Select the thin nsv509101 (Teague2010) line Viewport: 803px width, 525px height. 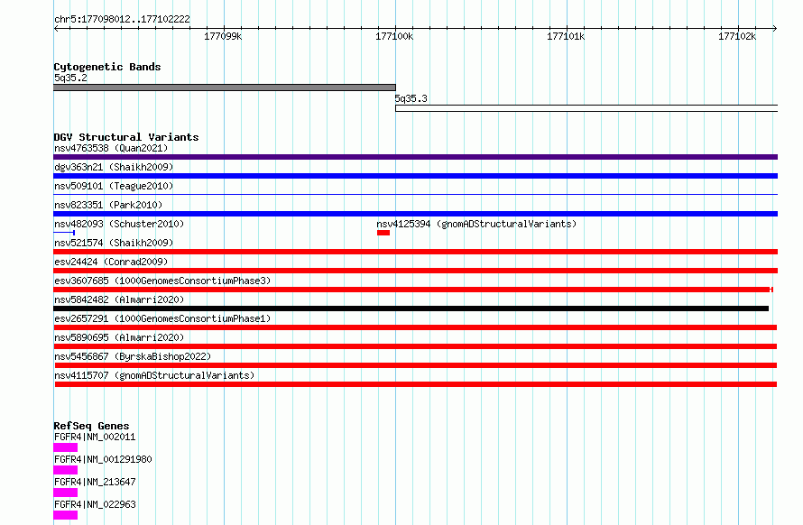click(x=415, y=195)
